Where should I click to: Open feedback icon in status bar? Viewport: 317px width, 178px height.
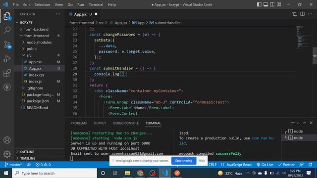point(302,165)
